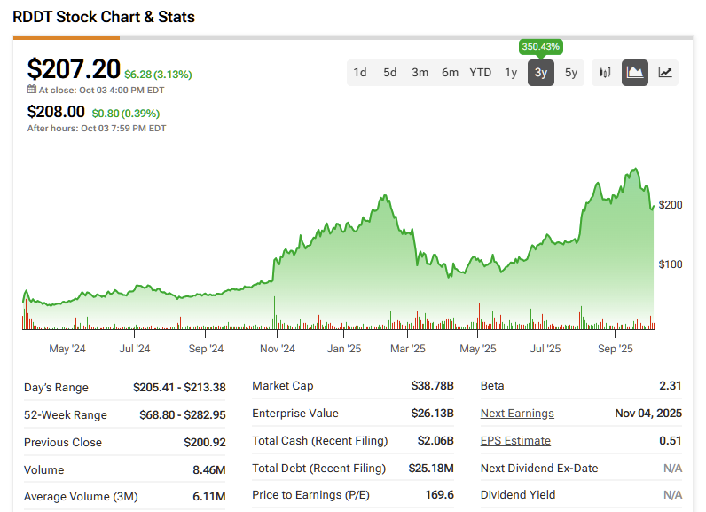Image resolution: width=706 pixels, height=512 pixels.
Task: Select the 5y time range
Action: pyautogui.click(x=571, y=73)
